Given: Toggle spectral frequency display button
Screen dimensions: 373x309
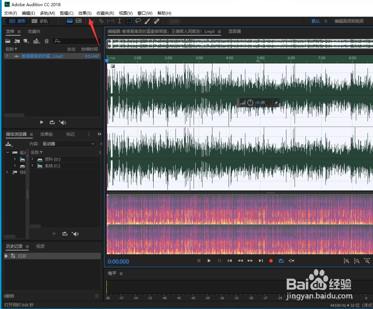Looking at the screenshot, I should point(70,21).
